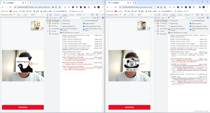Open DevTools settings gear in left window

(97, 15)
